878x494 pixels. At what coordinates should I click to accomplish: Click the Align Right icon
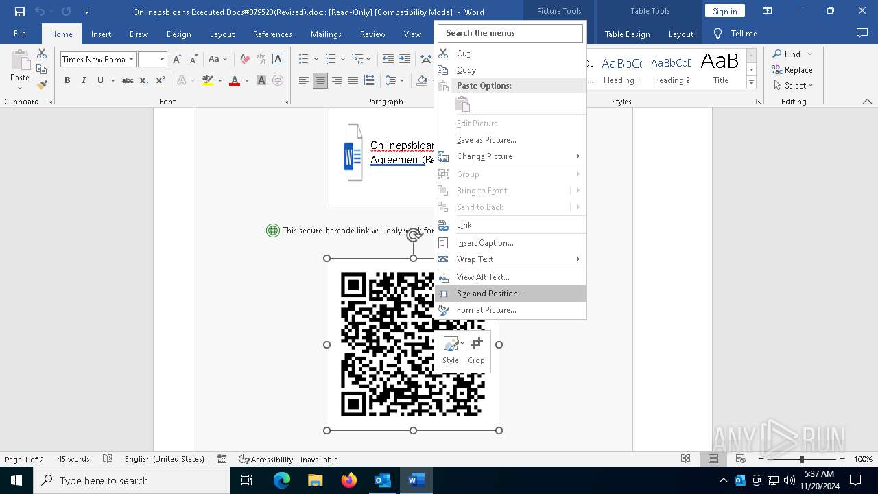[337, 80]
